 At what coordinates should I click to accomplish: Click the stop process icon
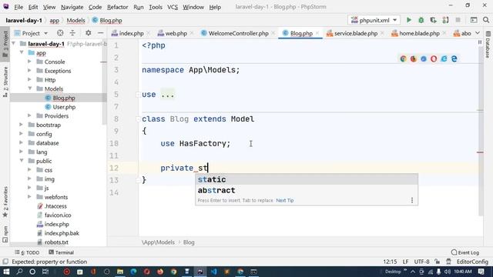pyautogui.click(x=458, y=20)
